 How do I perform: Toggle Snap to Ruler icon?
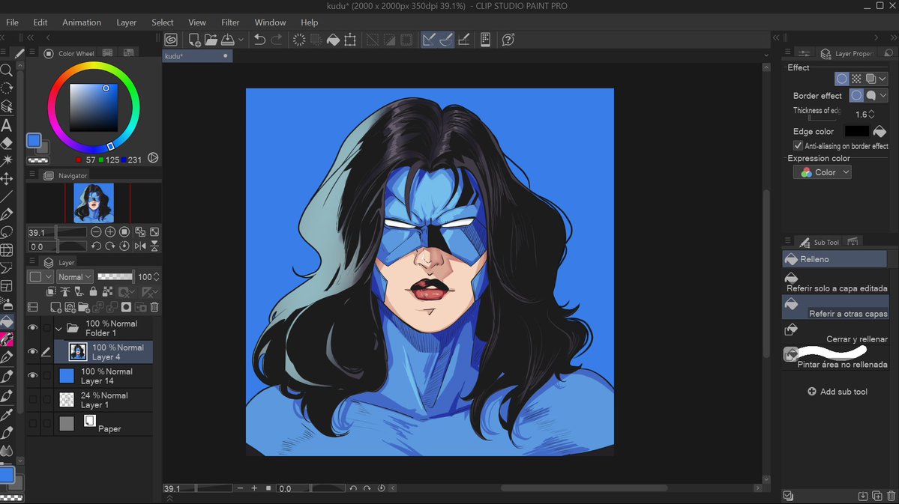(x=429, y=40)
